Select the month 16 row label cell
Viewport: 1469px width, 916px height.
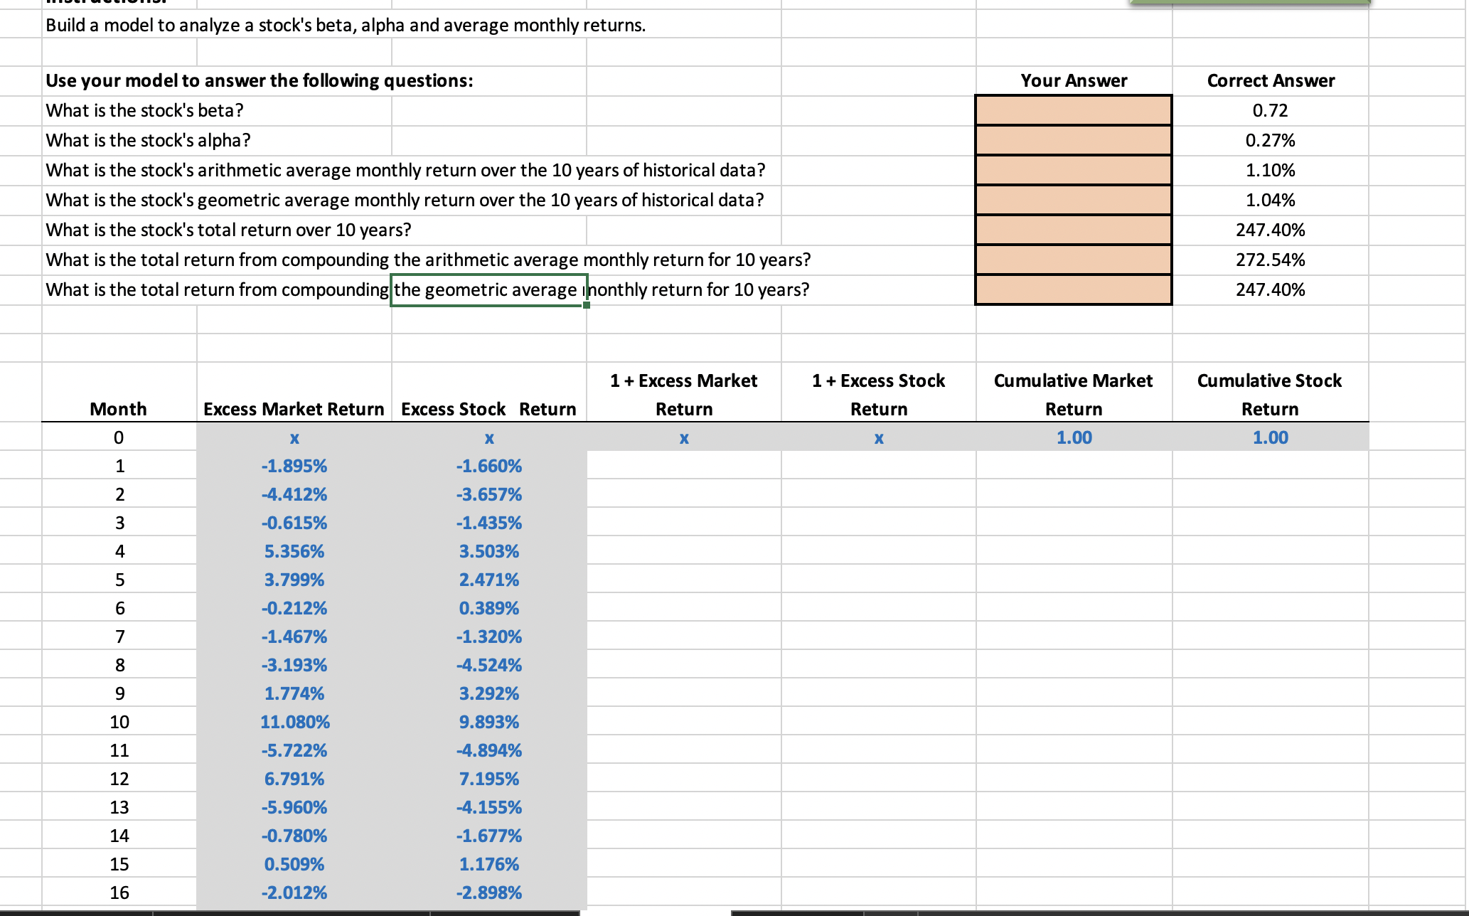[119, 893]
